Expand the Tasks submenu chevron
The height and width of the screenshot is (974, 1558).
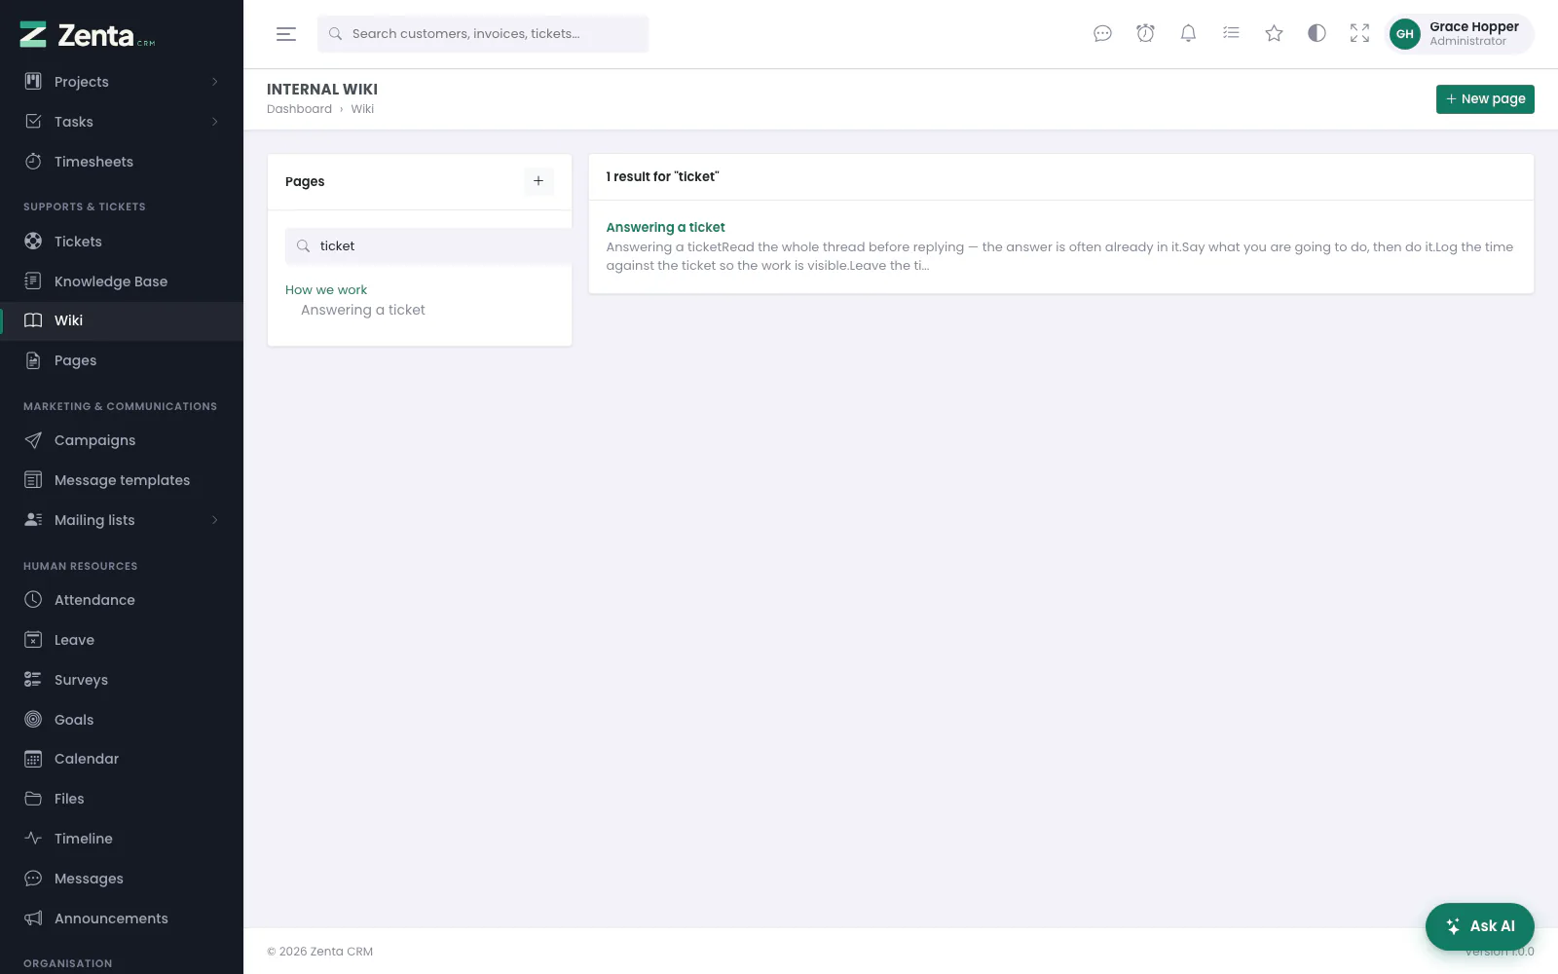[x=215, y=122]
